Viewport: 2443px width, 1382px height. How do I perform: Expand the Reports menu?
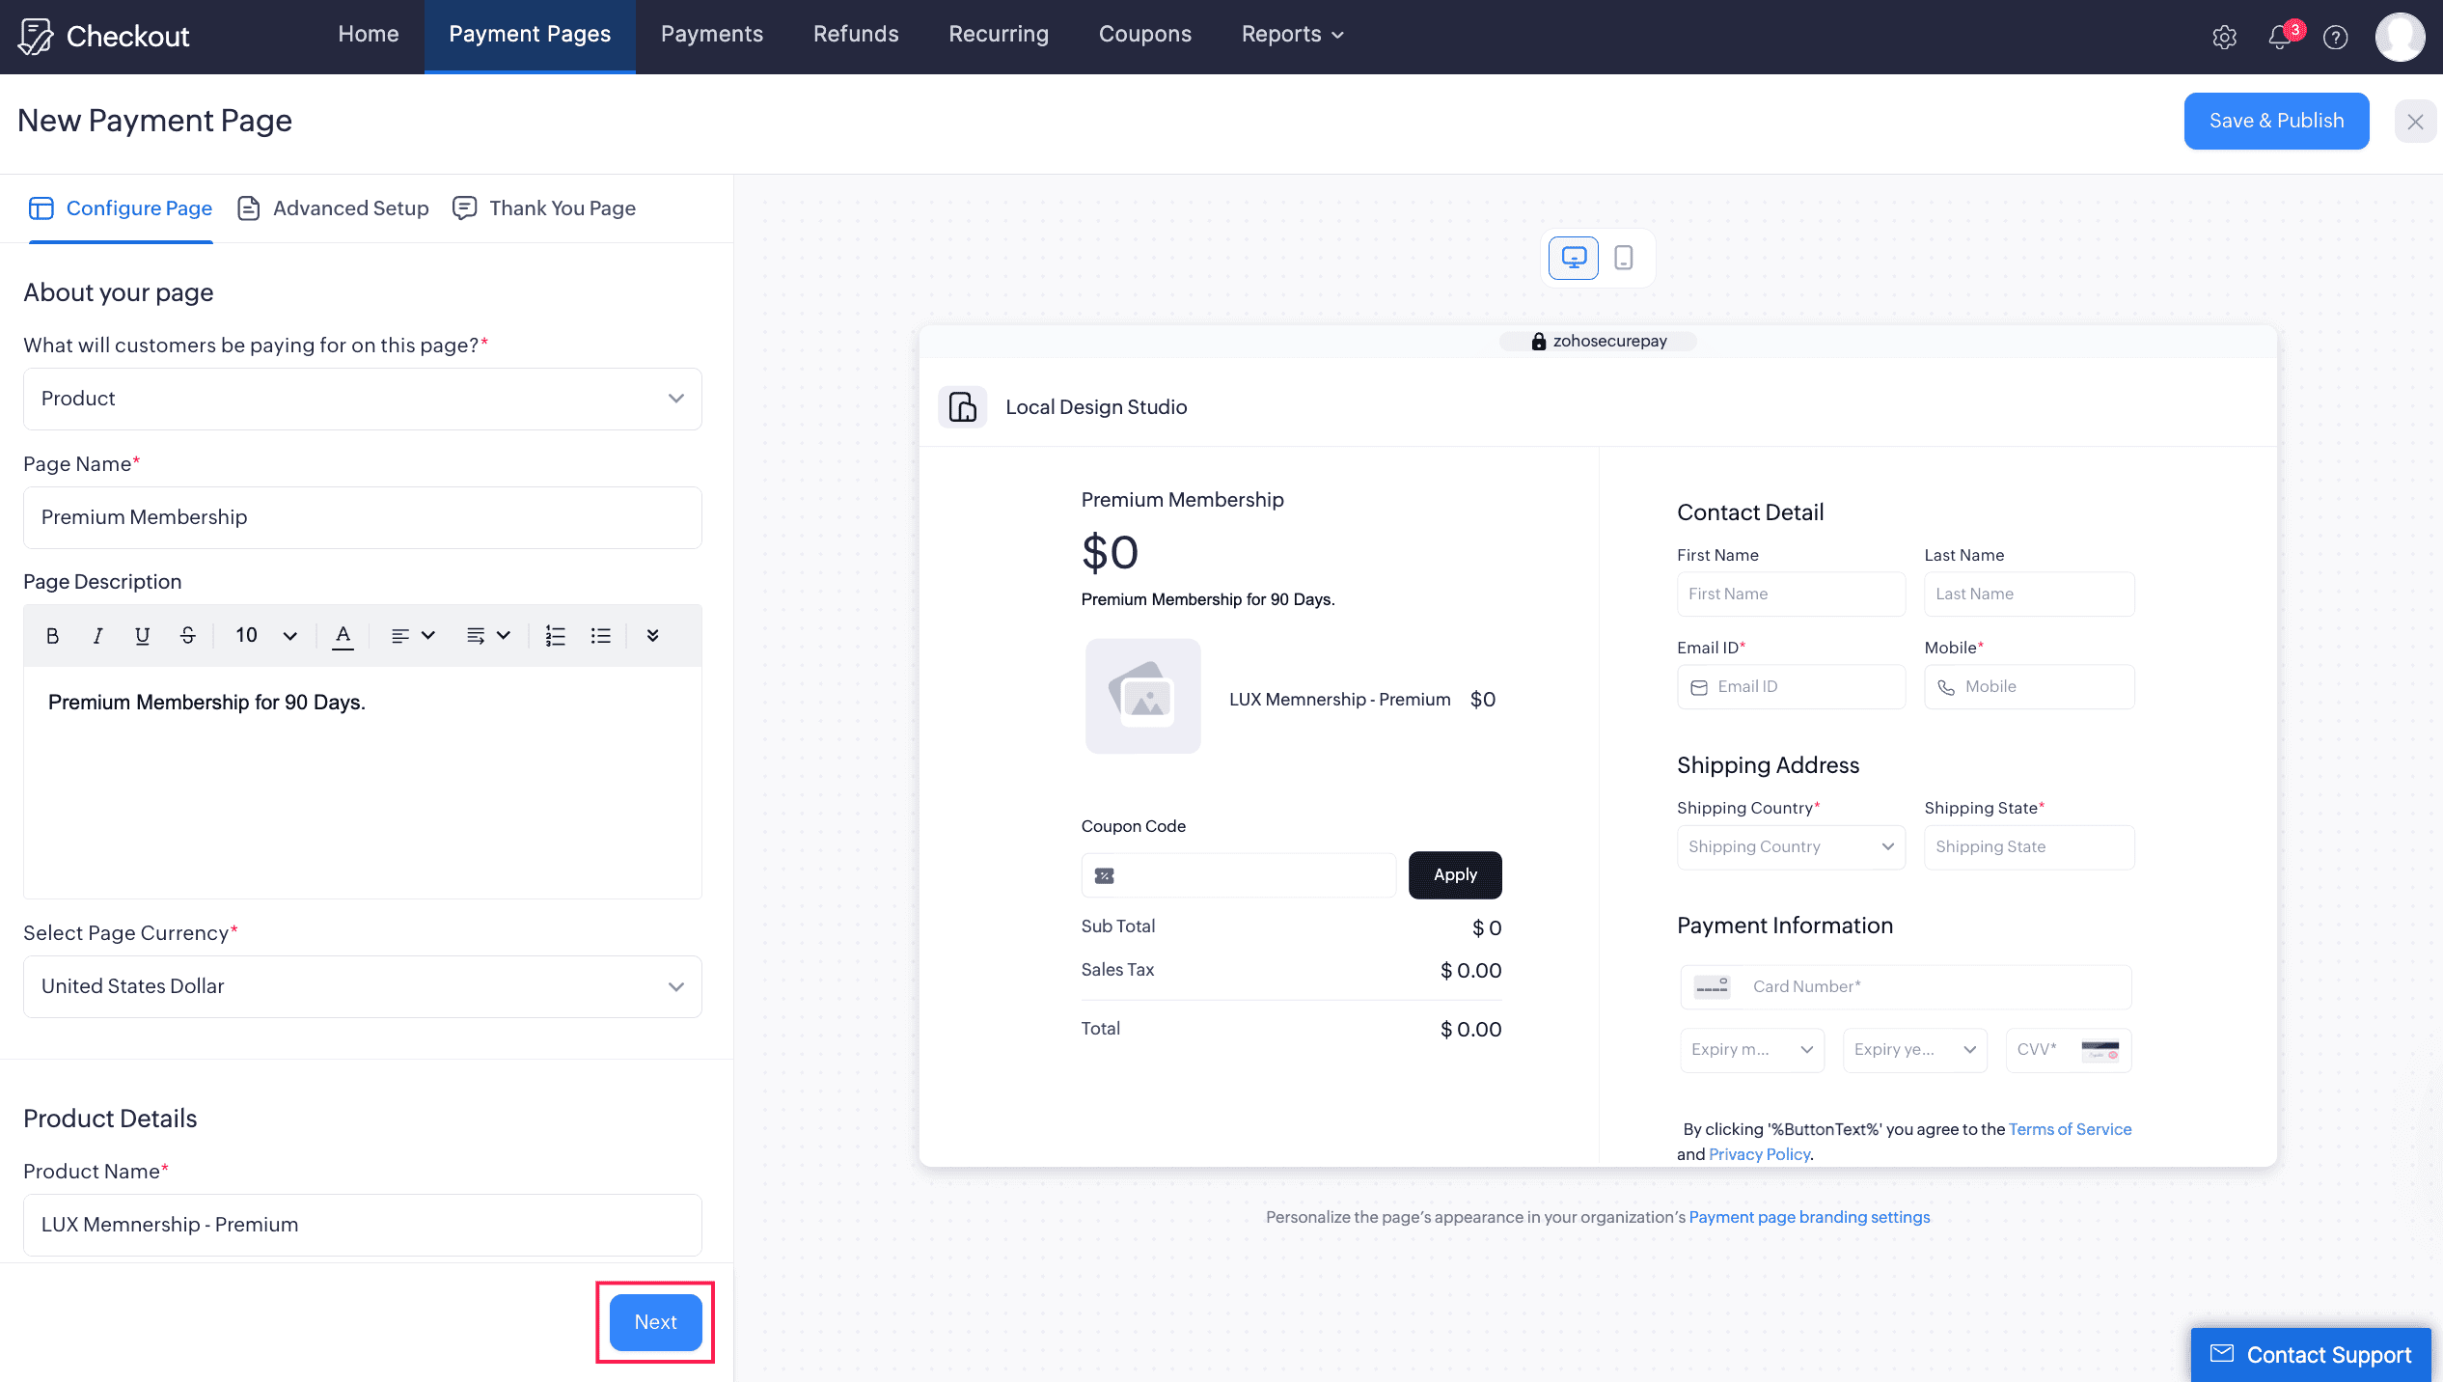pos(1291,34)
